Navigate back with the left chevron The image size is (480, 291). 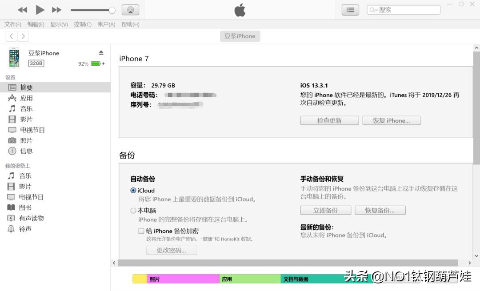click(x=11, y=36)
